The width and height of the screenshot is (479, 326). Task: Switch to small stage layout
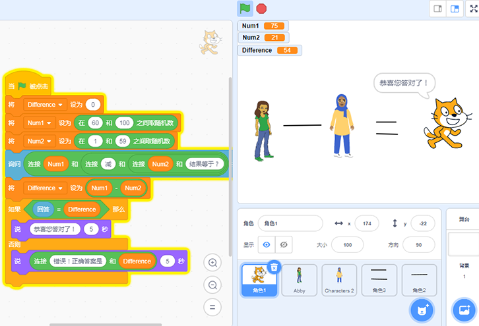[x=437, y=9]
